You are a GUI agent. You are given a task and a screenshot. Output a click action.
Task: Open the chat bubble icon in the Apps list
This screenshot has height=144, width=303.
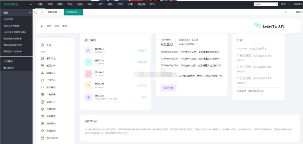coord(43,80)
